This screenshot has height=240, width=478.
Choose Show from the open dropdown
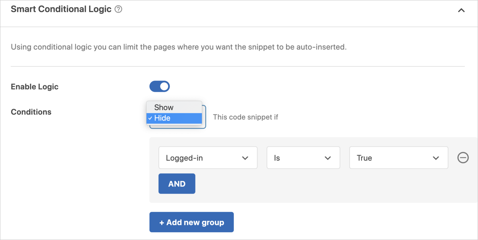(174, 107)
